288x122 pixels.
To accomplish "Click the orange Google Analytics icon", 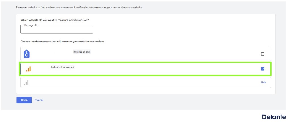I will coord(28,69).
